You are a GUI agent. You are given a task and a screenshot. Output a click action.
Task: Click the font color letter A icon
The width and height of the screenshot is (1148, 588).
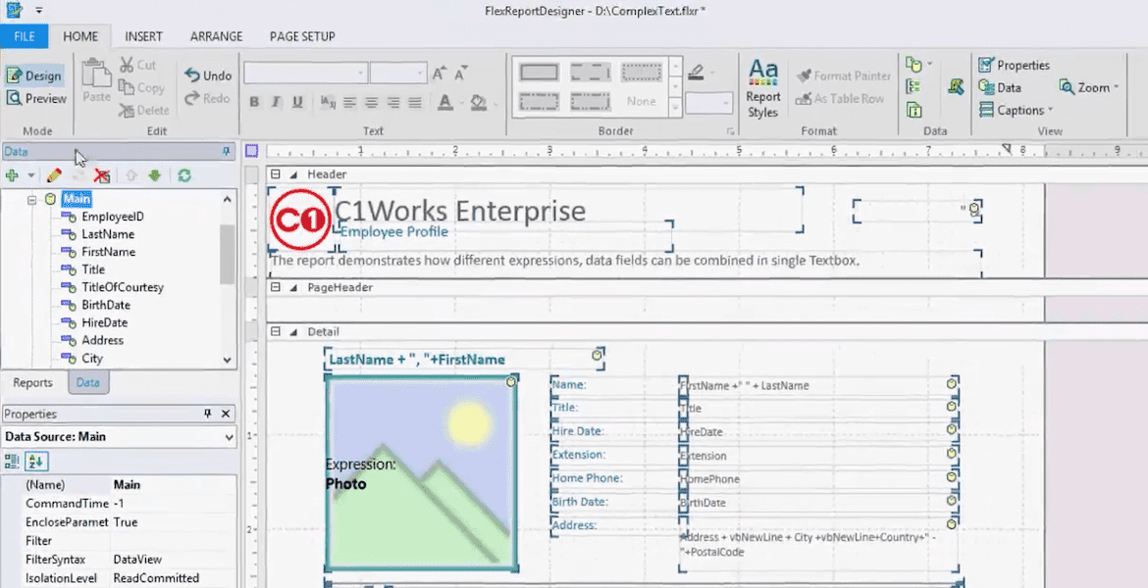[x=444, y=102]
